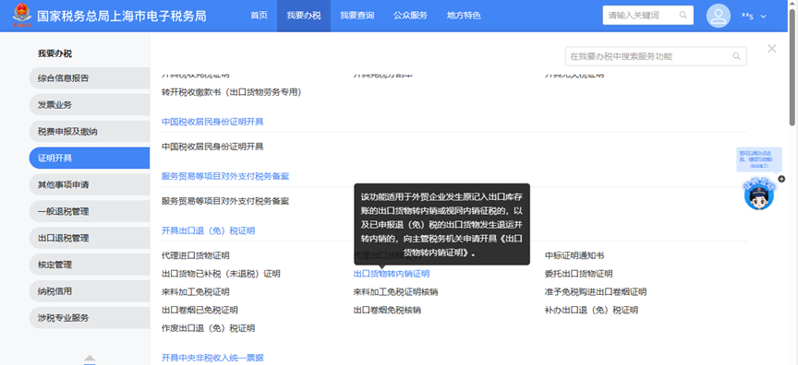798x365 pixels.
Task: Open 中标证明通知书
Action: (574, 255)
